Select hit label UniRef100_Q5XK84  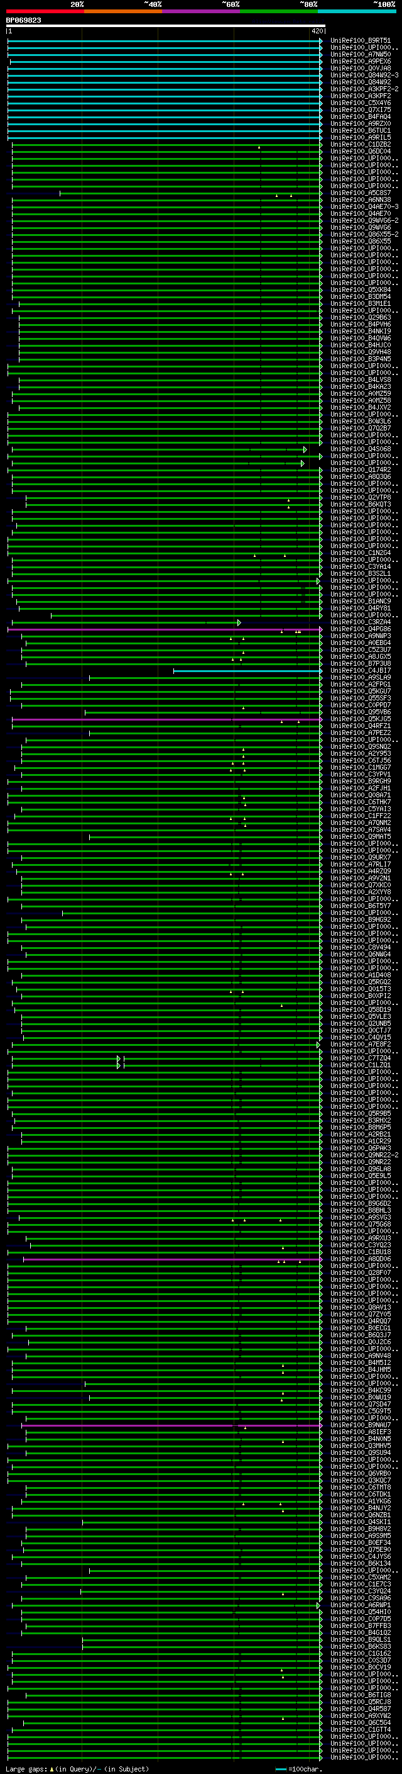click(x=360, y=290)
